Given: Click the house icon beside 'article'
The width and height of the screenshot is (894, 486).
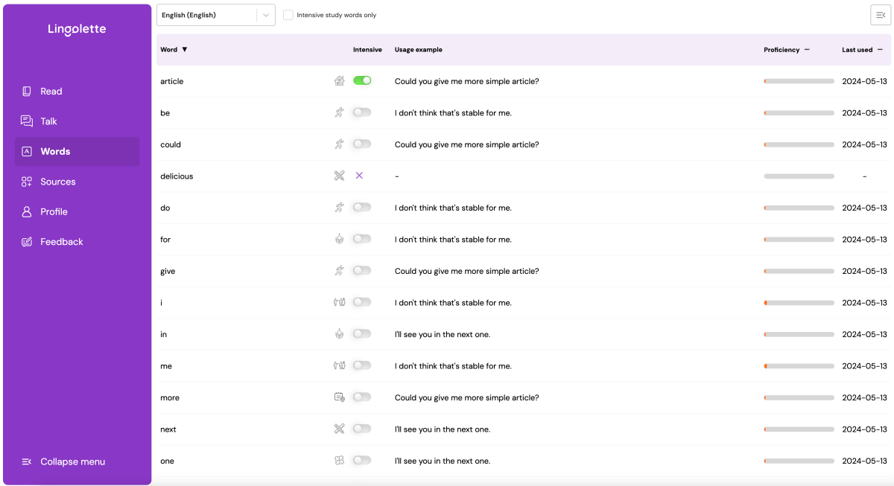Looking at the screenshot, I should pos(339,81).
